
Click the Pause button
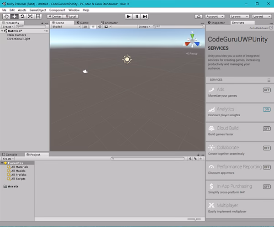pyautogui.click(x=137, y=16)
